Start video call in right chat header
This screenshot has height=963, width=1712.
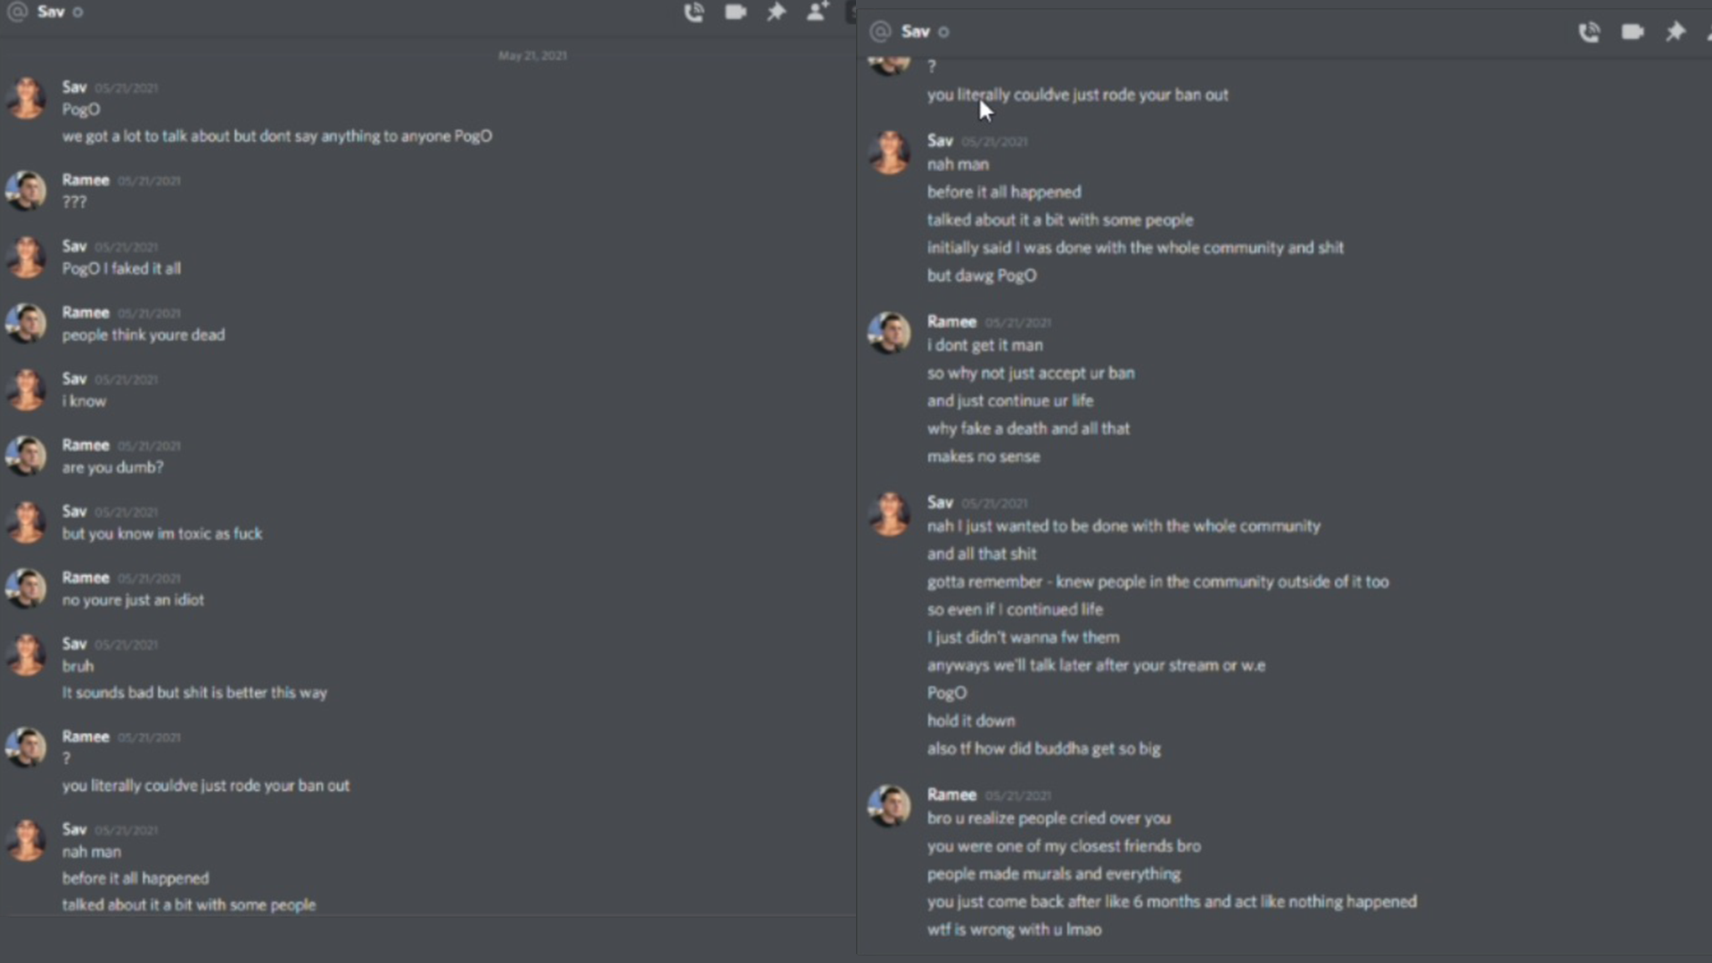click(1633, 32)
